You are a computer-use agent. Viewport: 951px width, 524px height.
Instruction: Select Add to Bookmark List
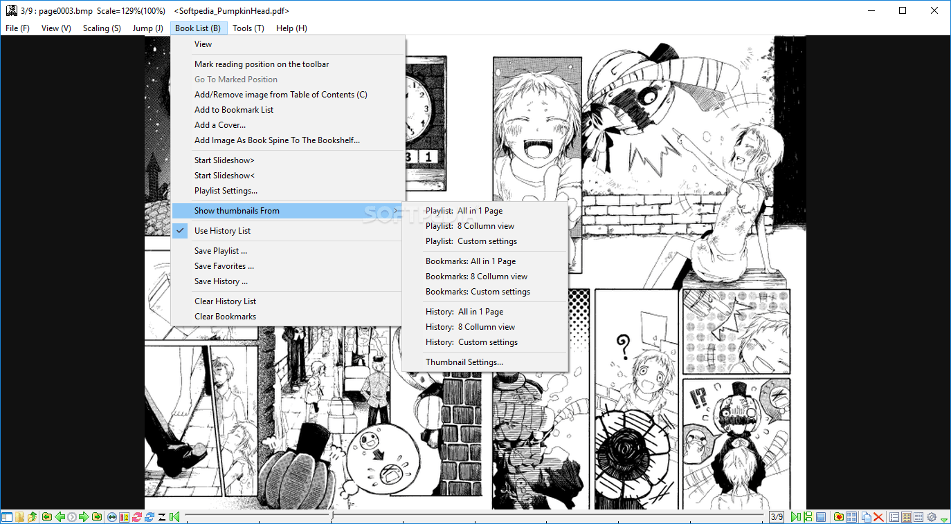234,109
